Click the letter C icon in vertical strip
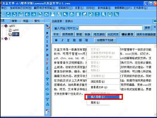This screenshot has height=118, width=157. point(47,37)
